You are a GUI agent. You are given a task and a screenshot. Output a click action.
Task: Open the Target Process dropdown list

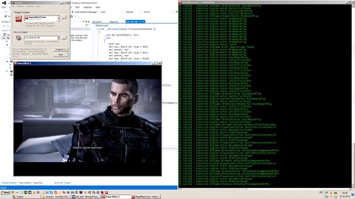[58, 18]
